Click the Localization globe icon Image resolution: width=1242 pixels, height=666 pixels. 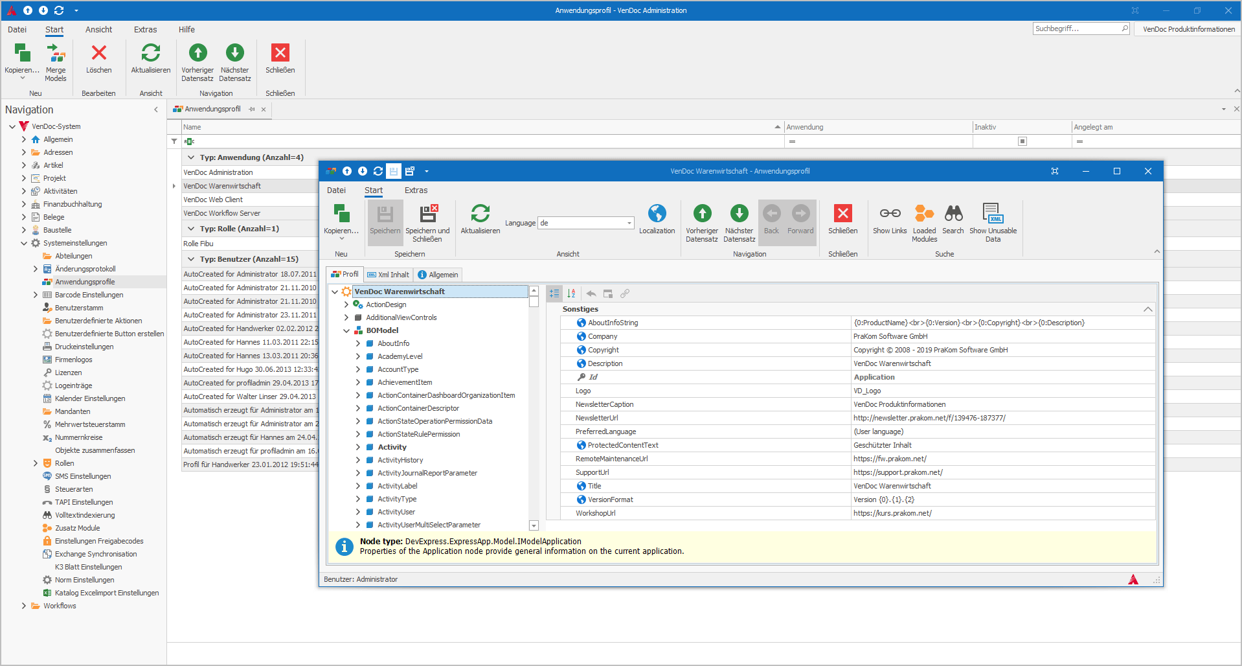coord(657,214)
